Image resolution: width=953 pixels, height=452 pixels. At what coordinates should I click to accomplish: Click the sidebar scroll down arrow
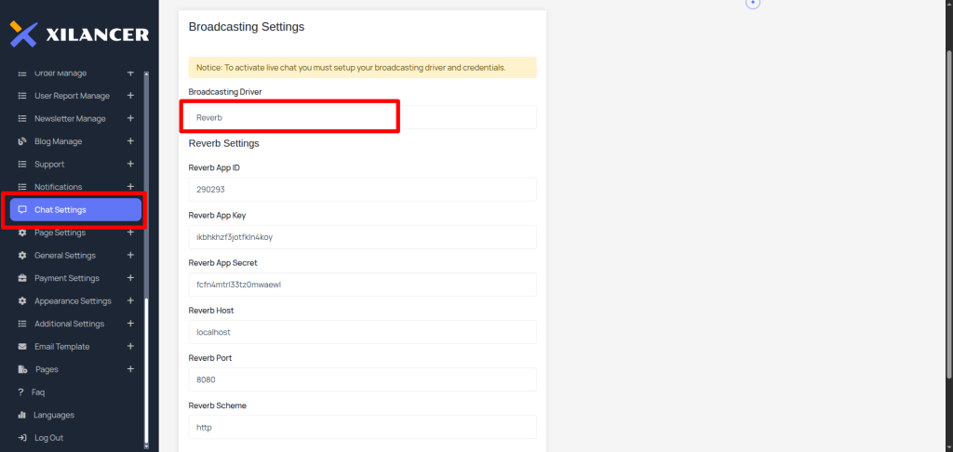tap(146, 445)
